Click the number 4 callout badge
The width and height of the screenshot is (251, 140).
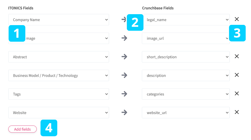pyautogui.click(x=49, y=128)
